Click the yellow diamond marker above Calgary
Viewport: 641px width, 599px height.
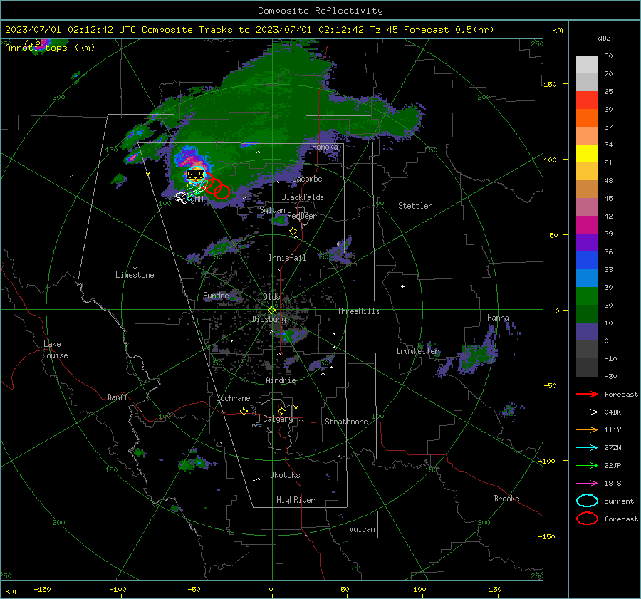pos(281,410)
